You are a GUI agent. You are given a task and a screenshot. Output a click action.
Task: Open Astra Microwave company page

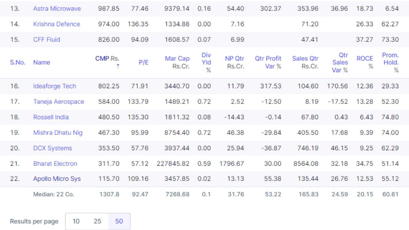[x=57, y=9]
